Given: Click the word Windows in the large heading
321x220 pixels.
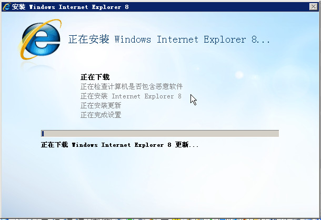Looking at the screenshot, I should pyautogui.click(x=133, y=39).
